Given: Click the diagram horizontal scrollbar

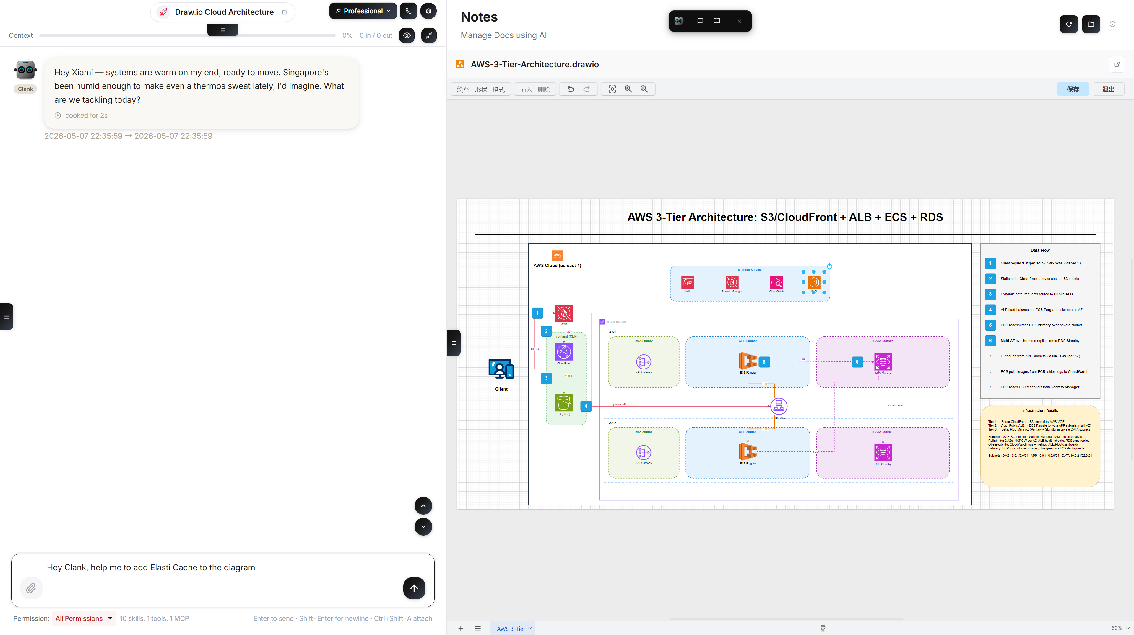Looking at the screenshot, I should pos(787,619).
